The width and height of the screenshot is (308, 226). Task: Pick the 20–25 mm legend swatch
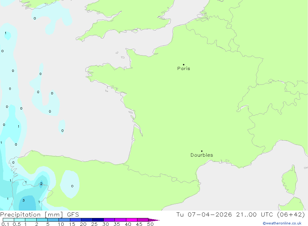tap(87, 220)
